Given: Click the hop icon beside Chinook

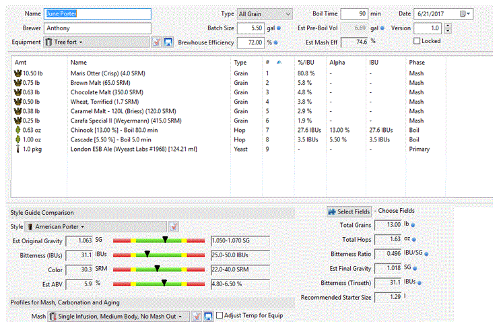Looking at the screenshot, I should point(18,130).
